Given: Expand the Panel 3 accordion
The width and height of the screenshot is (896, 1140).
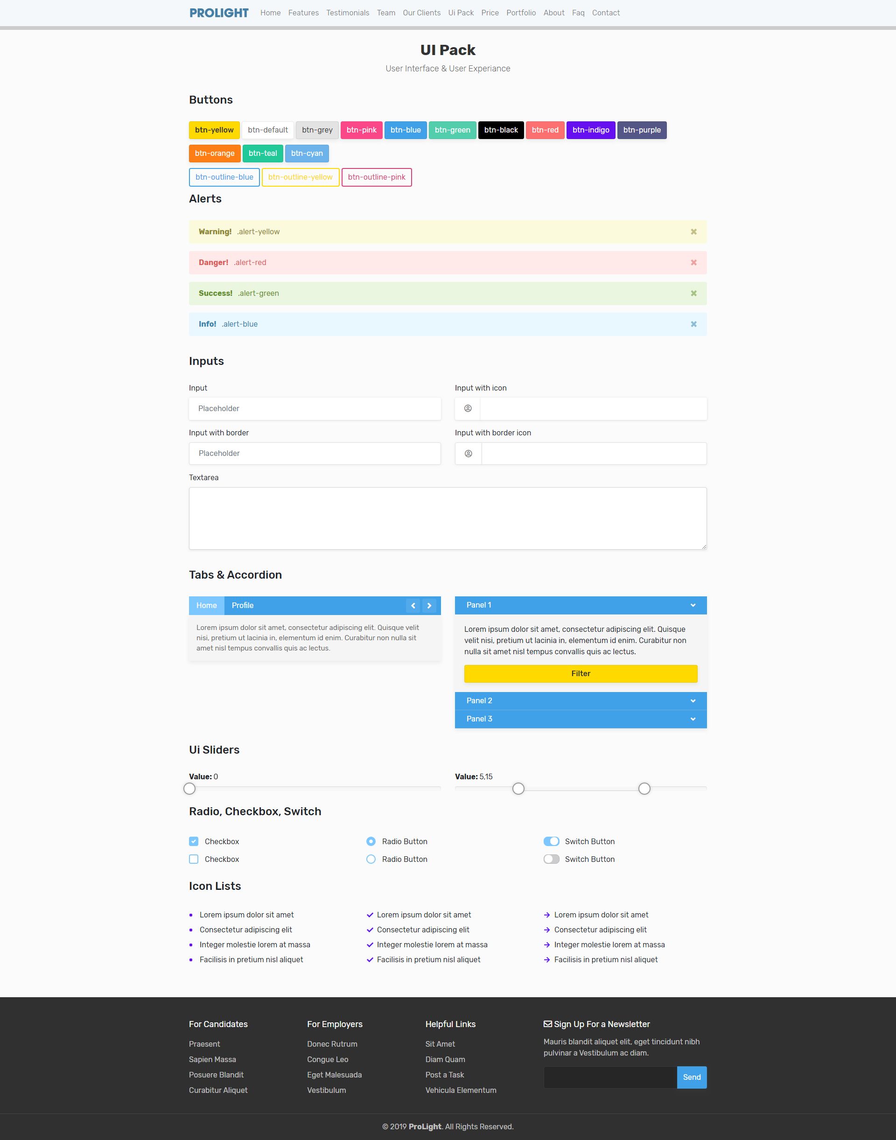Looking at the screenshot, I should click(580, 719).
